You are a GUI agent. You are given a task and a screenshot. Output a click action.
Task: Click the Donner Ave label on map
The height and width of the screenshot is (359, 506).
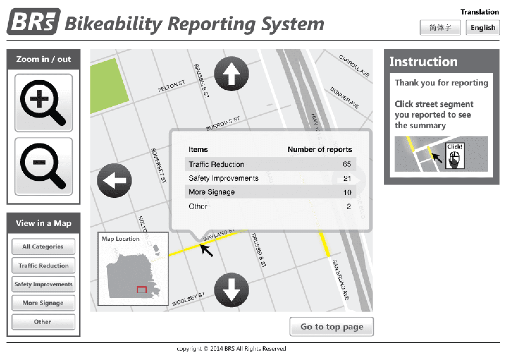click(345, 98)
